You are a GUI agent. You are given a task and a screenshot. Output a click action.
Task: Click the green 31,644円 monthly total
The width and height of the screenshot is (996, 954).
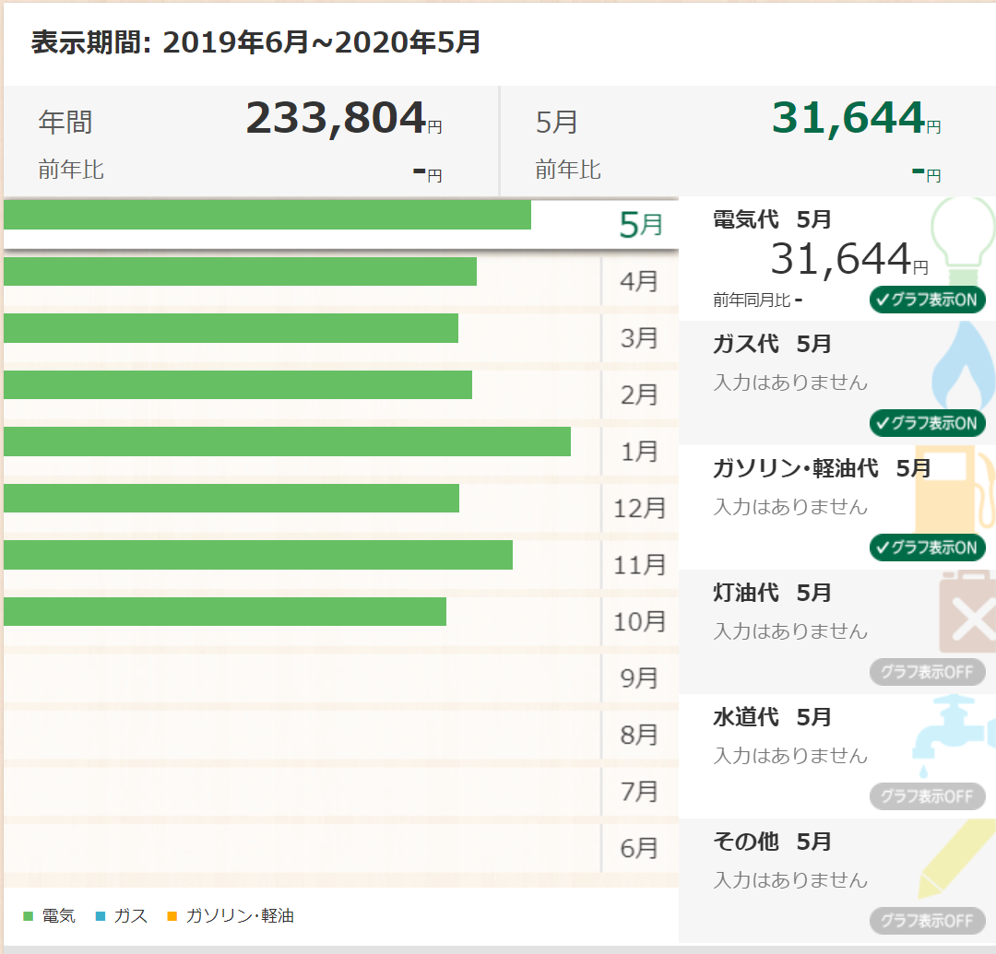coord(856,119)
